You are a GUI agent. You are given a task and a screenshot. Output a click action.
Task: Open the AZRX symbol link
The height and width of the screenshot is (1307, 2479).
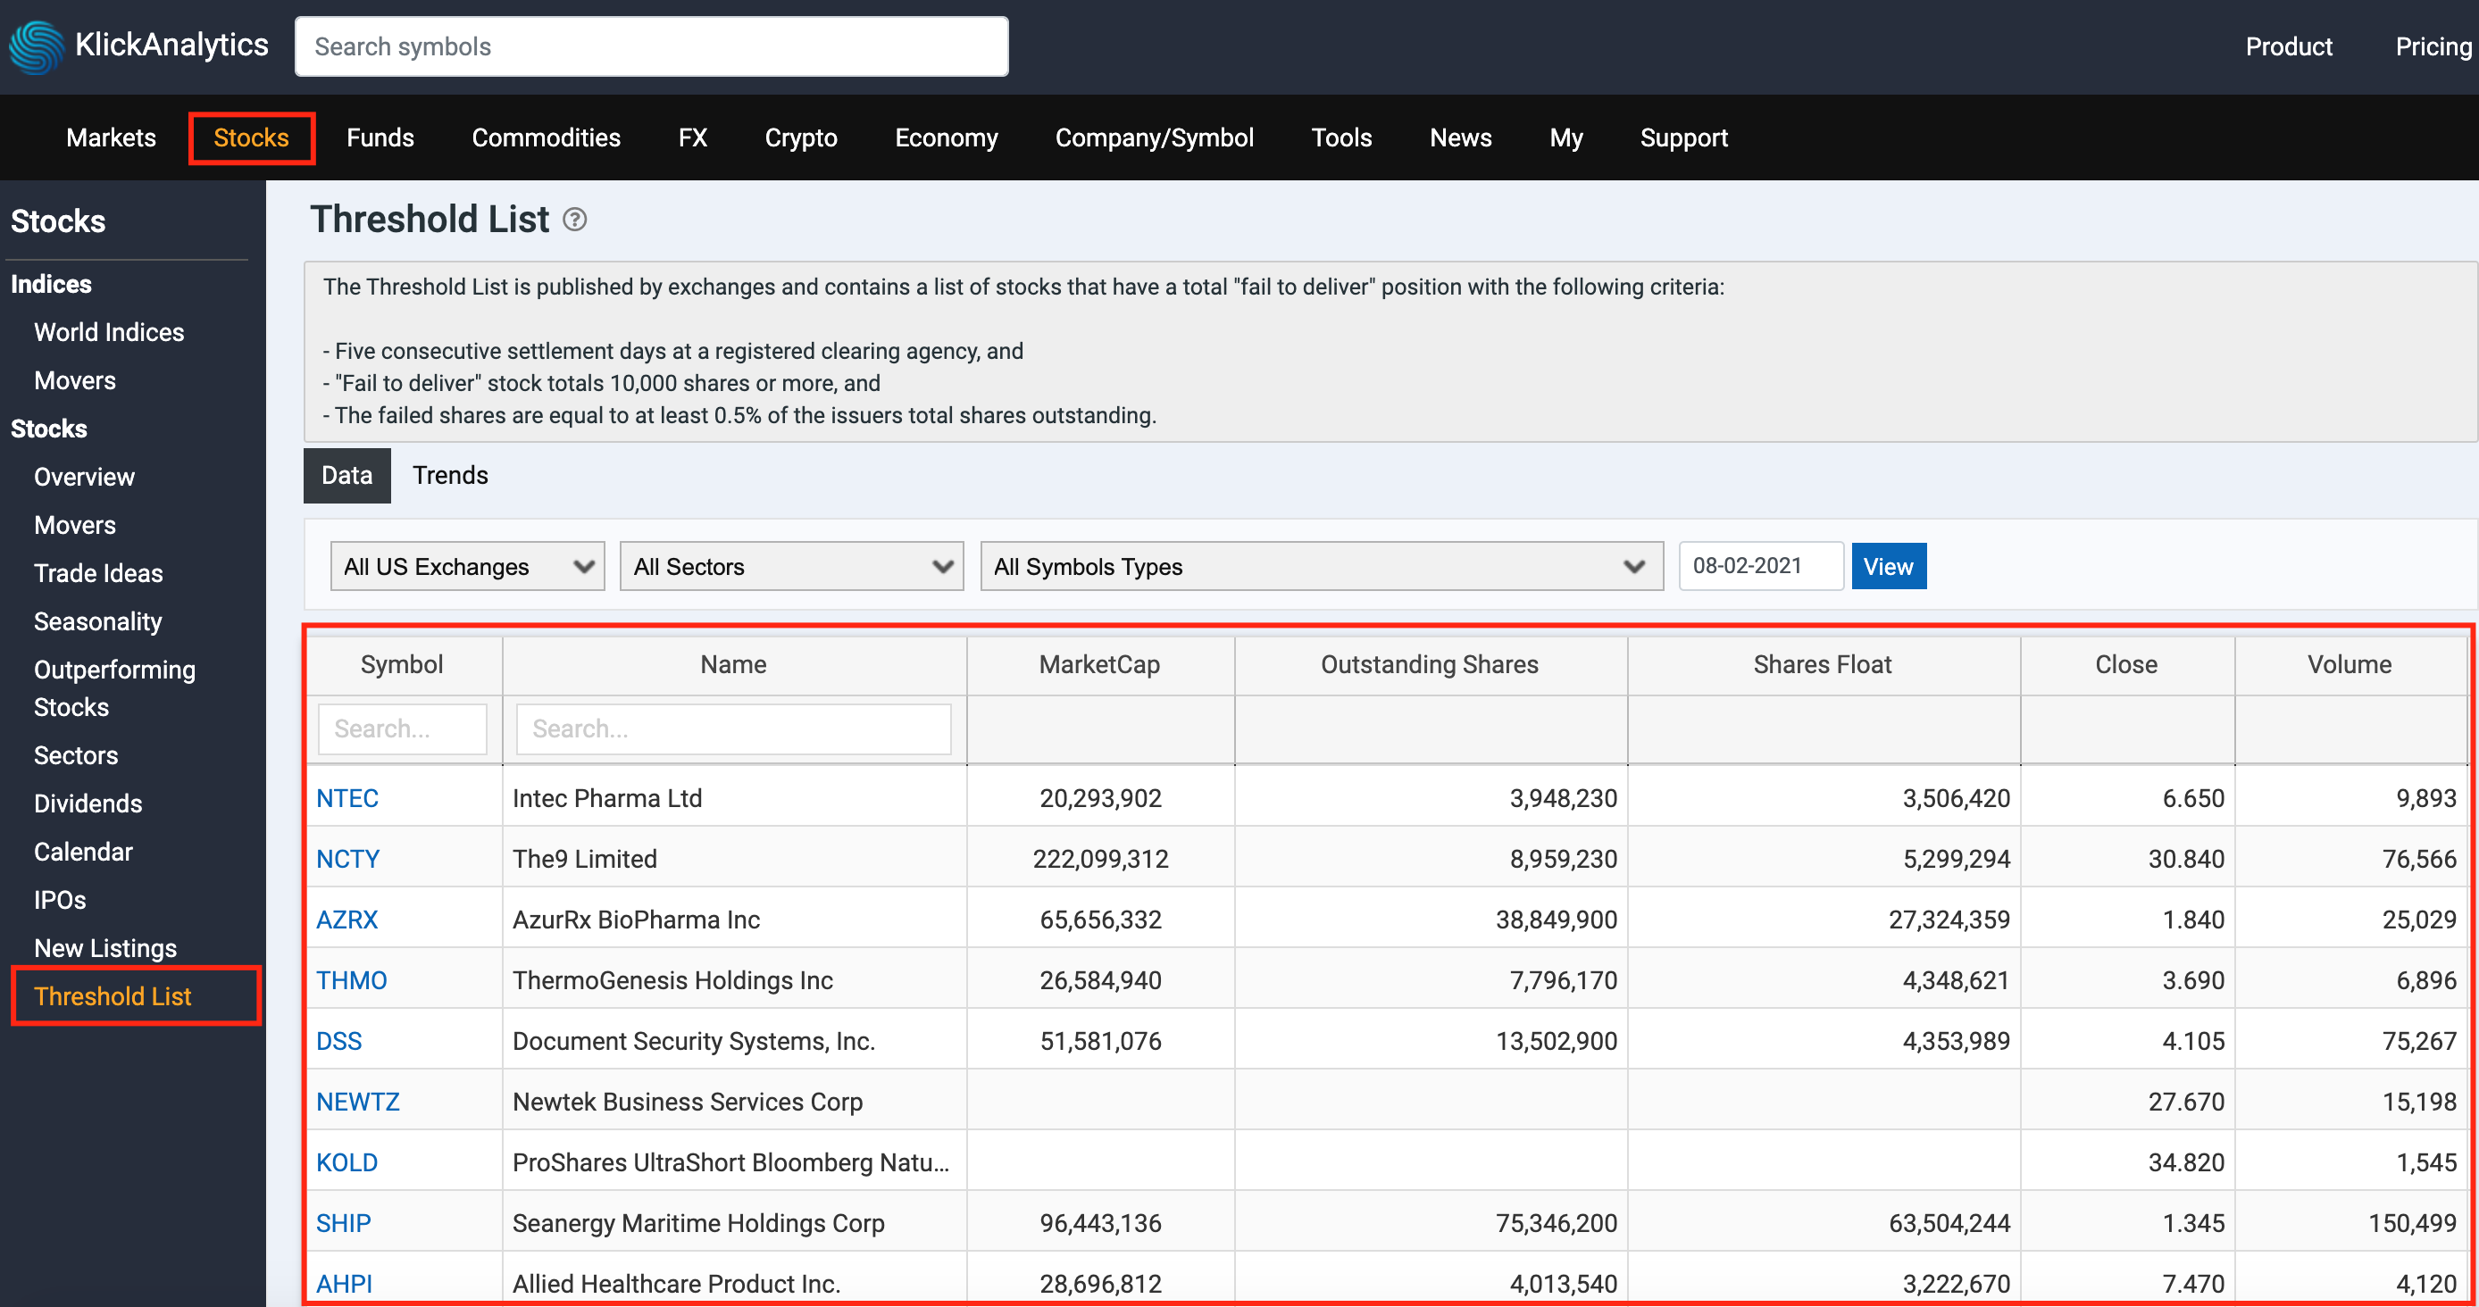pyautogui.click(x=346, y=920)
